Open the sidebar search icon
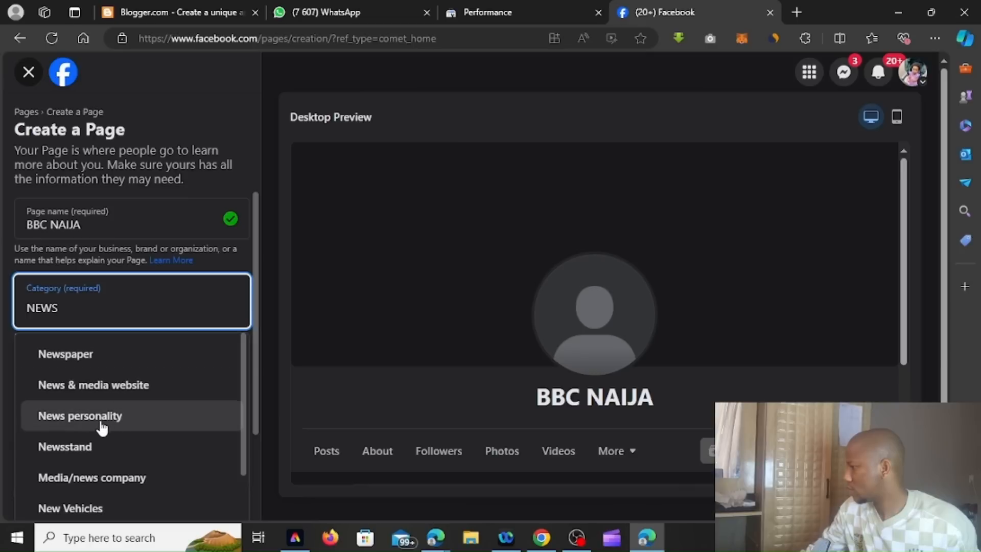 coord(965,211)
